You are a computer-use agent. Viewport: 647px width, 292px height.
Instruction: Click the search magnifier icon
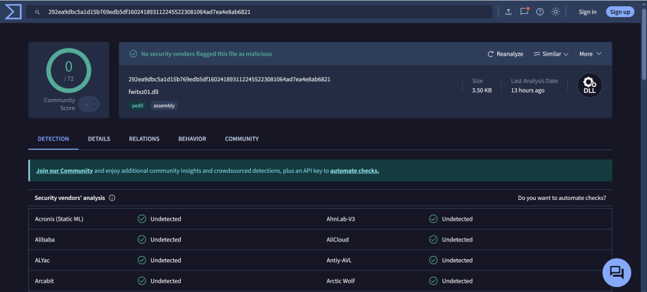[37, 13]
